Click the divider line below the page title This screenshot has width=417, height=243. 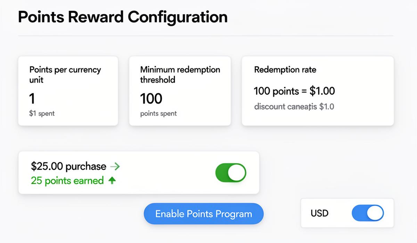[205, 36]
